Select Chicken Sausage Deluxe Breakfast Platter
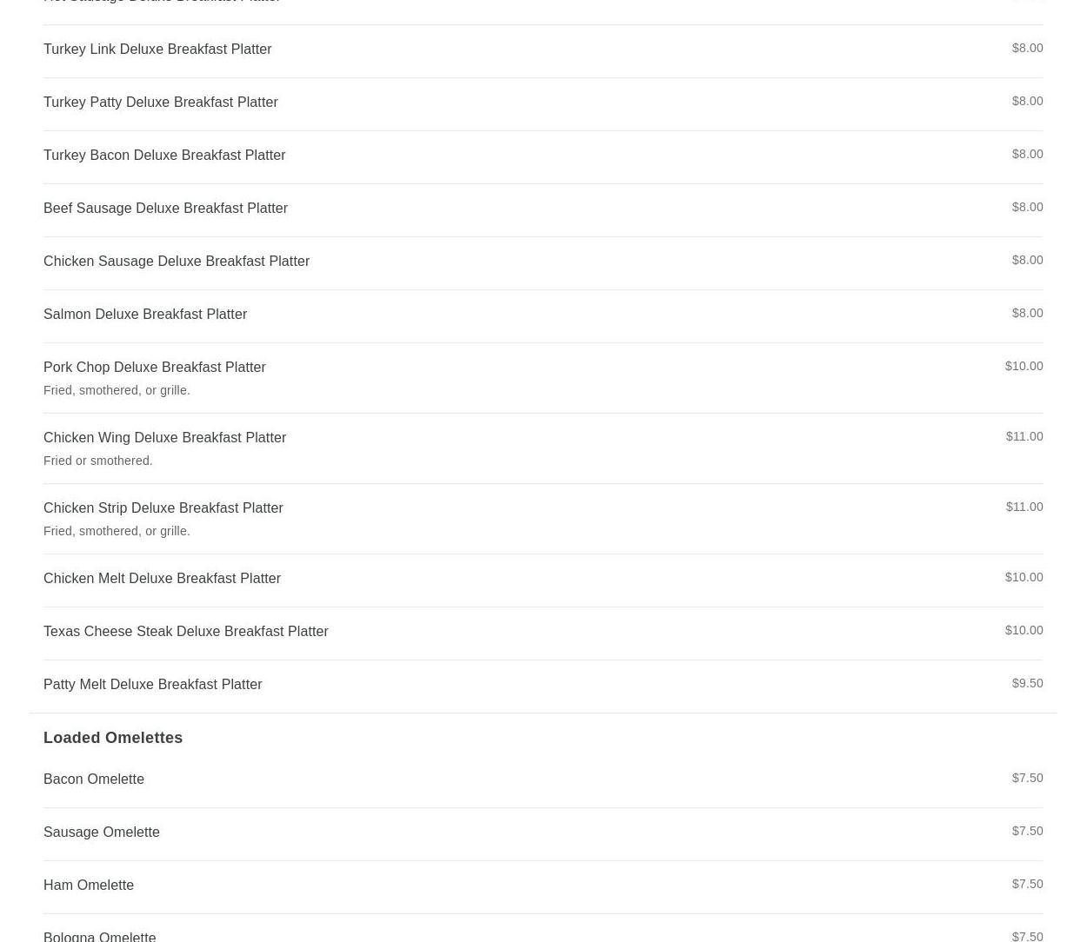Image resolution: width=1087 pixels, height=942 pixels. pos(543,263)
